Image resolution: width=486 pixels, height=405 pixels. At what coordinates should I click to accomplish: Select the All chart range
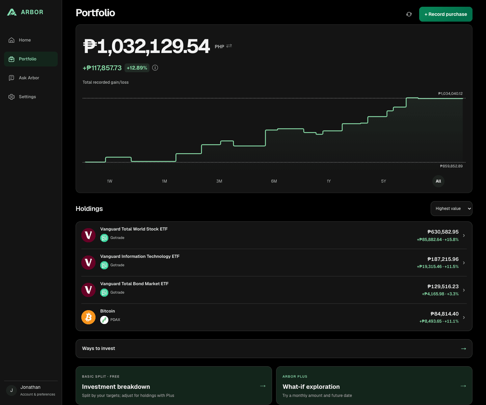pyautogui.click(x=438, y=181)
